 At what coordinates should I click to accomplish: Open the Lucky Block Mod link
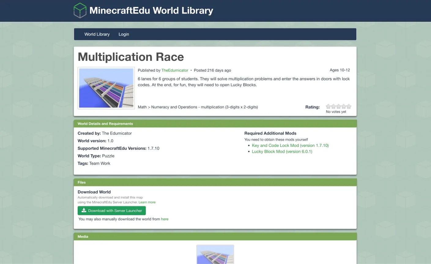point(282,152)
